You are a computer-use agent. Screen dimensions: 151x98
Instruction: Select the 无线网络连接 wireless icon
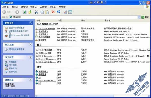coord(37,37)
